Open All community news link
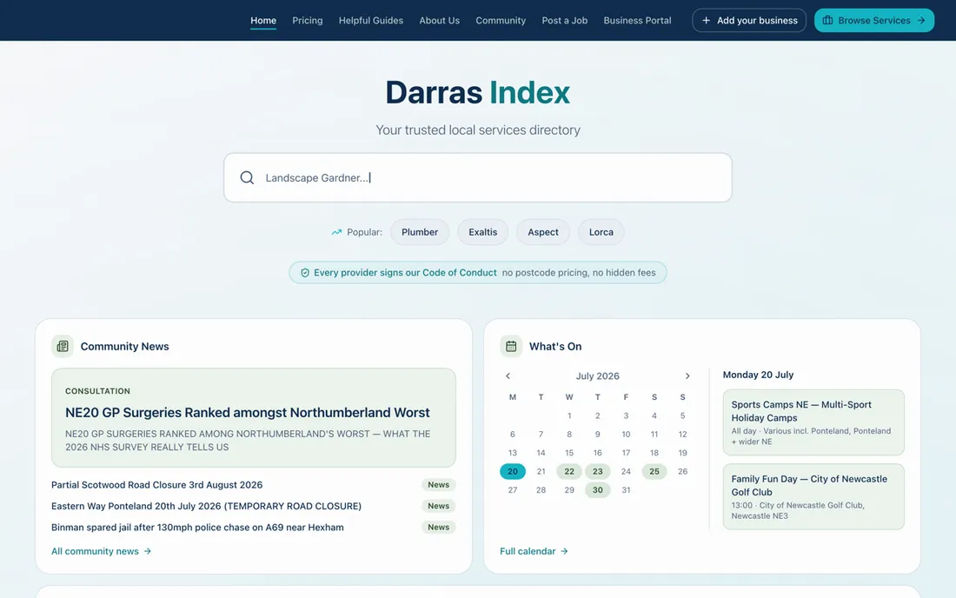Image resolution: width=956 pixels, height=598 pixels. (101, 551)
